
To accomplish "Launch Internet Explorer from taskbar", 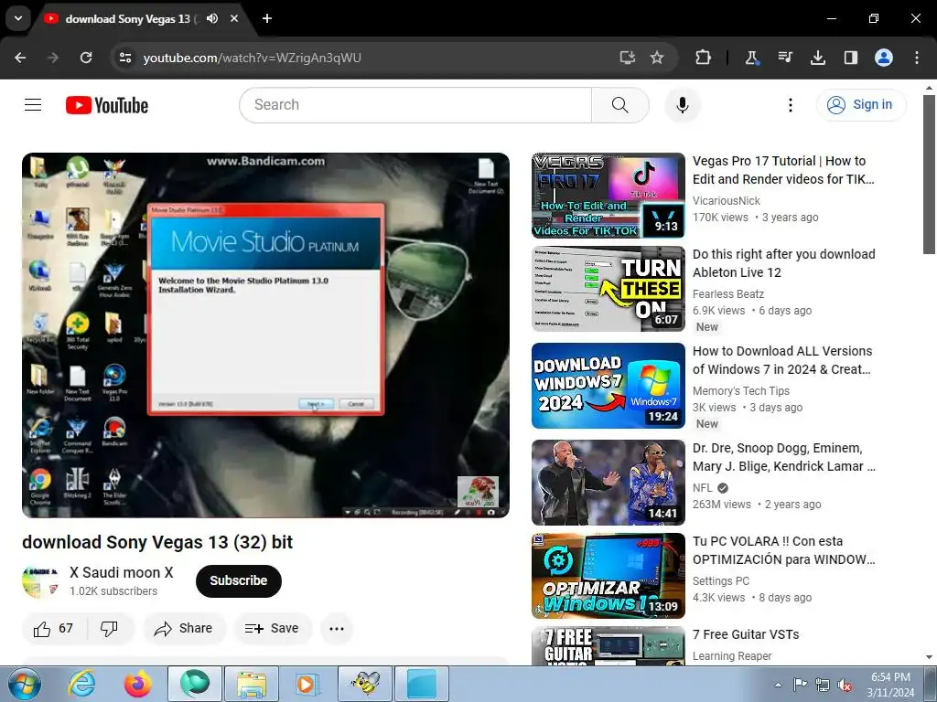I will click(81, 684).
